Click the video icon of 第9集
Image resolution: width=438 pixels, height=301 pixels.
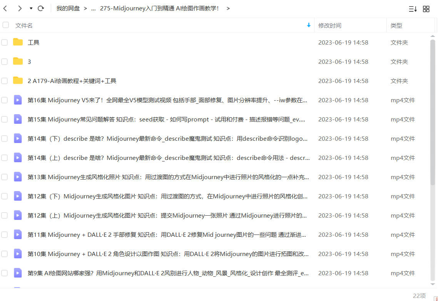click(18, 273)
